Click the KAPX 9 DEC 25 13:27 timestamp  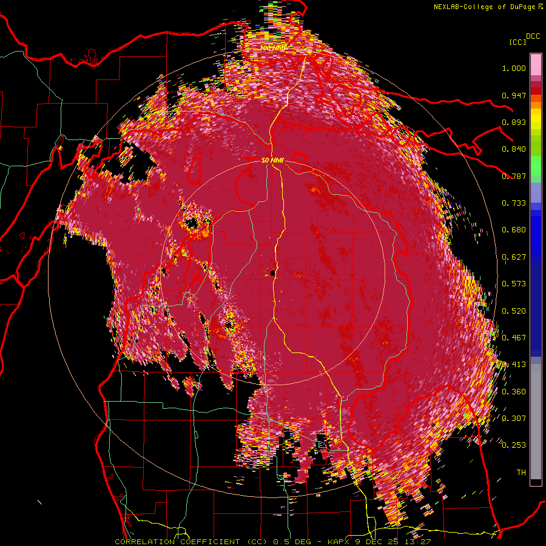point(379,542)
